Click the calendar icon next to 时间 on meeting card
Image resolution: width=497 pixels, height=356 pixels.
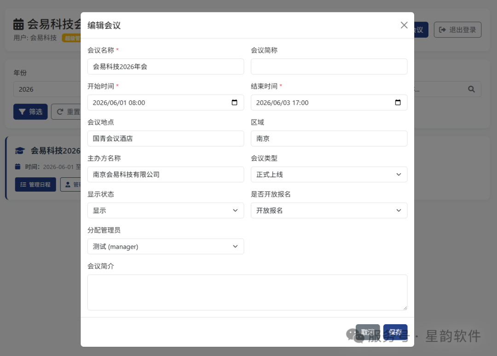pyautogui.click(x=18, y=167)
